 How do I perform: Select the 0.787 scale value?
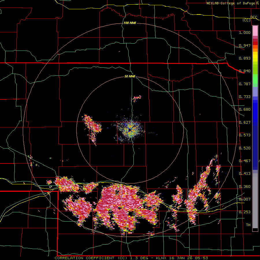click(x=245, y=84)
